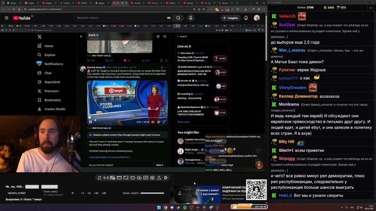Open video settings gear in tweet player
Image resolution: width=376 pixels, height=211 pixels.
[159, 122]
